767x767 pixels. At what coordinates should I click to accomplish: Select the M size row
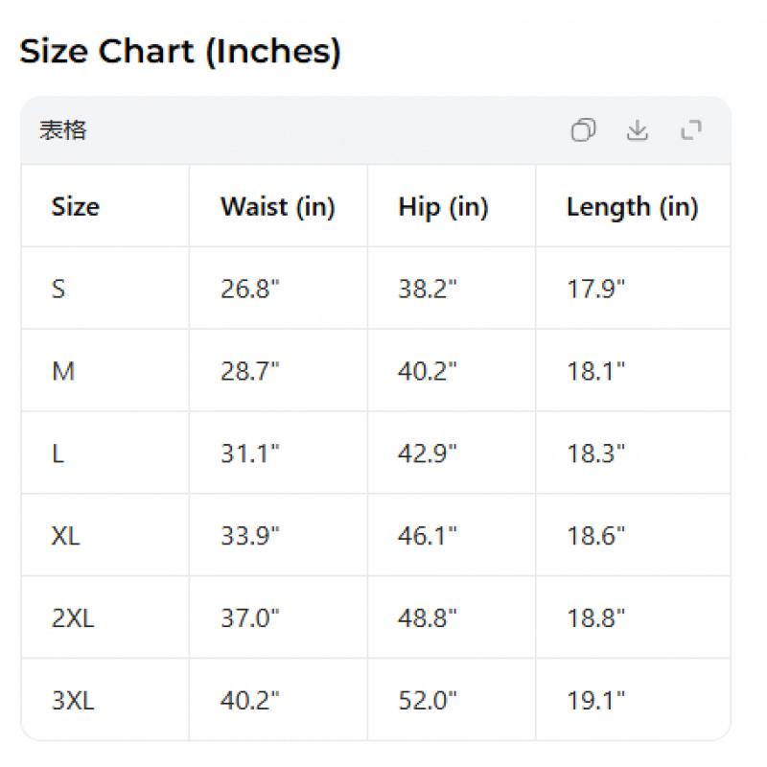click(x=63, y=370)
